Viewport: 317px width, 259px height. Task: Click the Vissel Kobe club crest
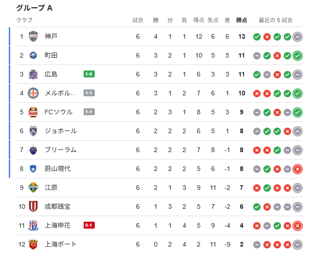click(34, 37)
